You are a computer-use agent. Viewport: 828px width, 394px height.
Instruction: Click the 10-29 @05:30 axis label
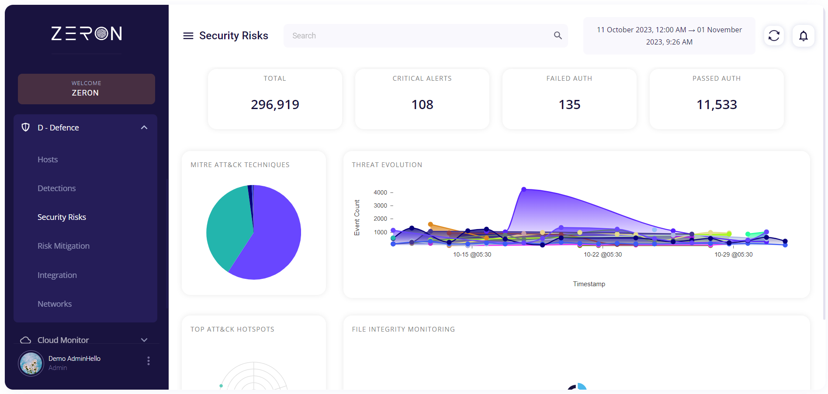tap(733, 254)
